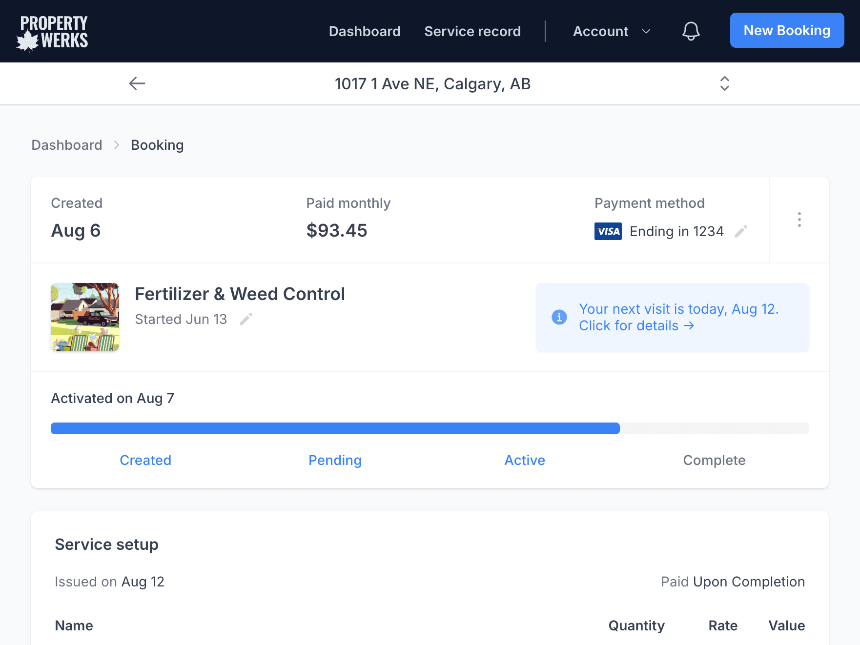Click the Name column header
The image size is (860, 645).
click(x=74, y=625)
